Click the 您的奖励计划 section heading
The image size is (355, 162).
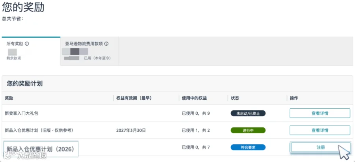[x=25, y=84]
